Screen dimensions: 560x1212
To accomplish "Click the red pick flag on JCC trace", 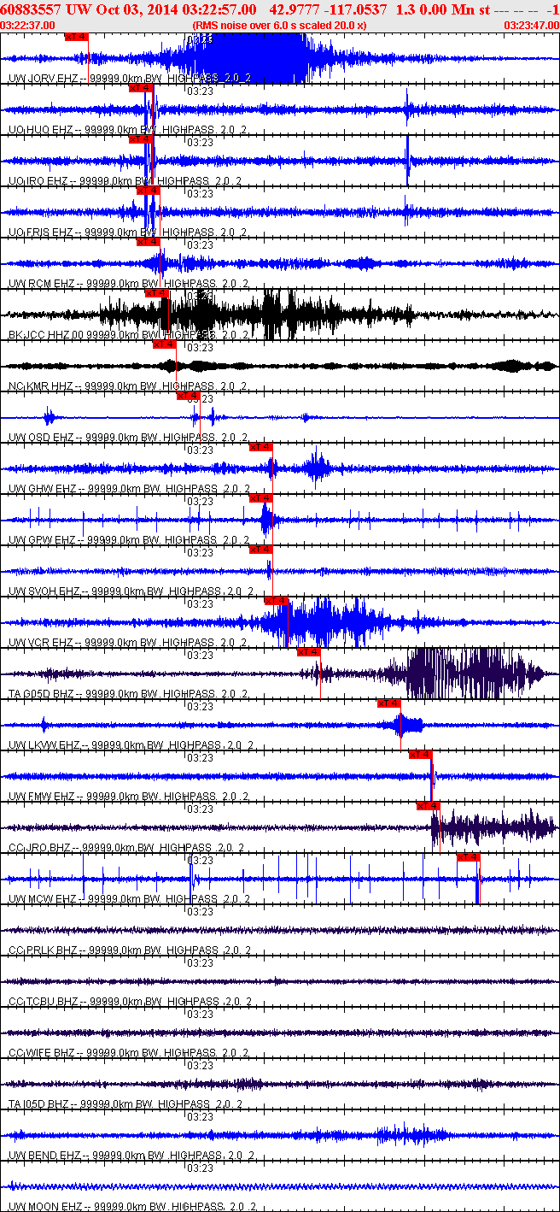I will (157, 292).
